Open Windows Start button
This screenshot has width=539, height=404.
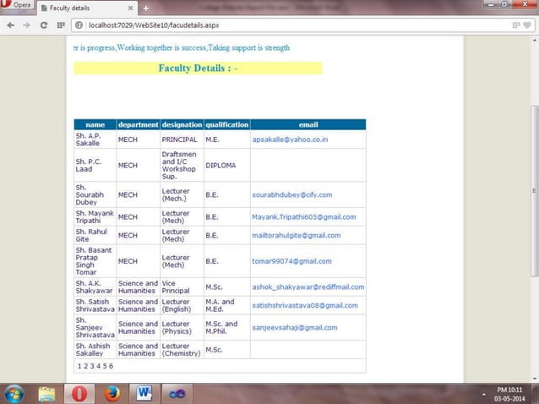tap(14, 394)
